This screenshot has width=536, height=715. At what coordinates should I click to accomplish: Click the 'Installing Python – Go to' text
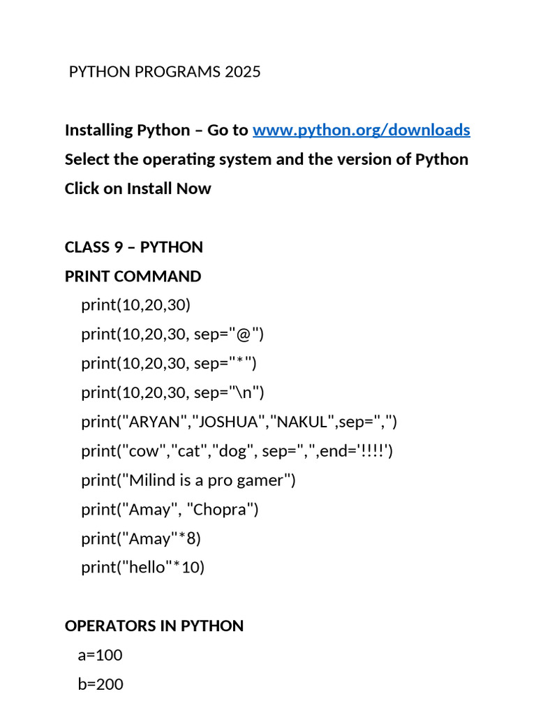[156, 131]
